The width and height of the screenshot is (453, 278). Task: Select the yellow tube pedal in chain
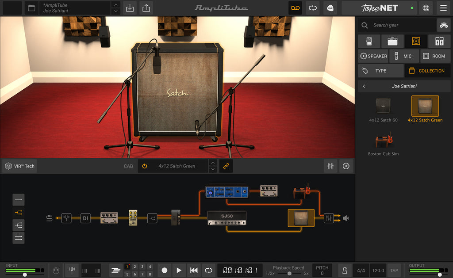(133, 217)
